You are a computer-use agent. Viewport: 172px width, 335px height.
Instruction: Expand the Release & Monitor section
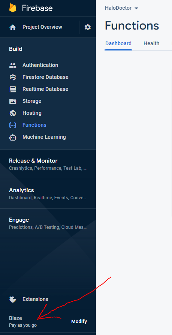(x=48, y=164)
